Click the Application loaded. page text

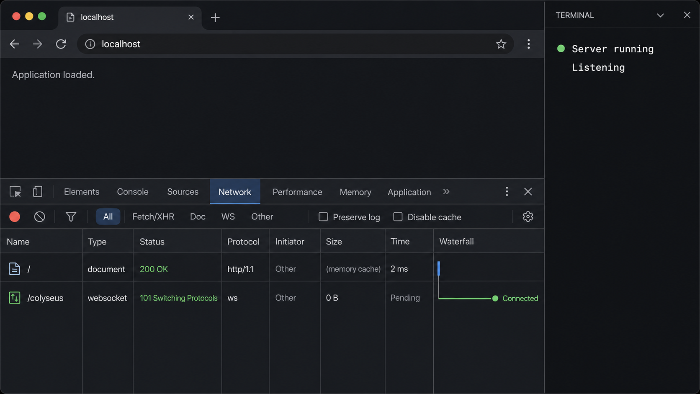(53, 75)
